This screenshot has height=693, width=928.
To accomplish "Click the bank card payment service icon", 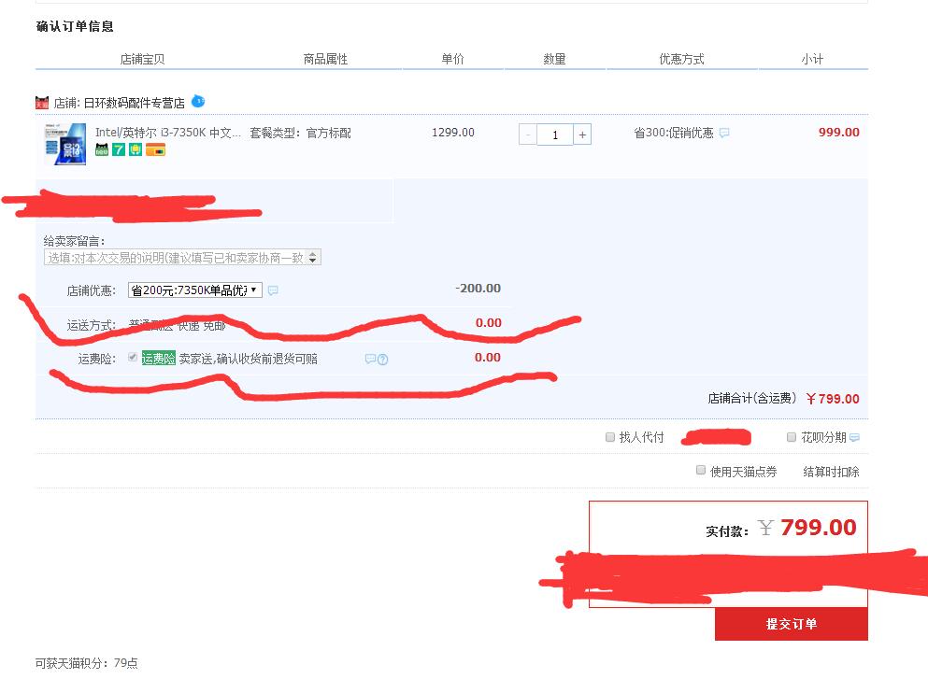I will click(x=155, y=148).
